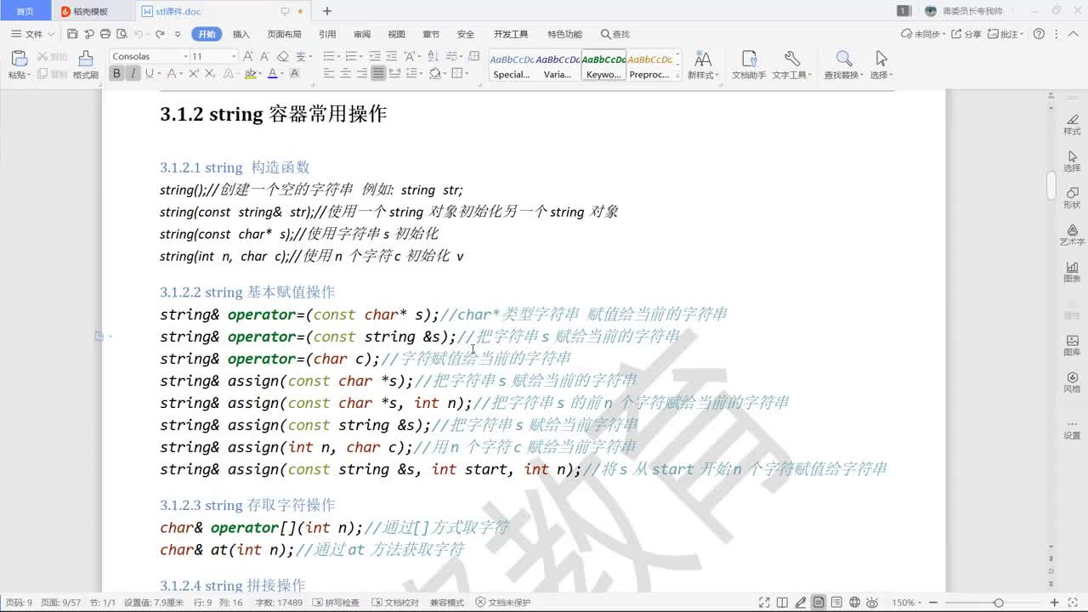
Task: Click the Print icon in quick toolbar
Action: coord(105,34)
